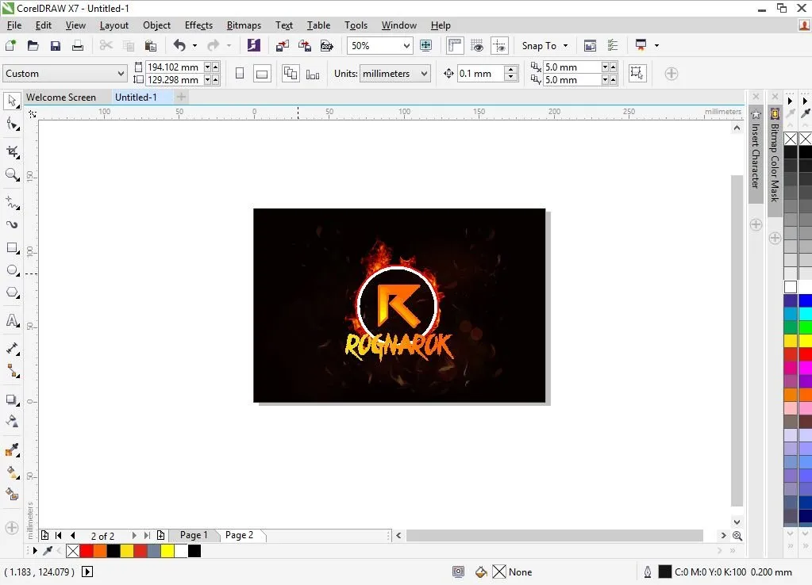The image size is (812, 585).
Task: Click the horizontal scrollbar below the canvas
Action: point(556,535)
